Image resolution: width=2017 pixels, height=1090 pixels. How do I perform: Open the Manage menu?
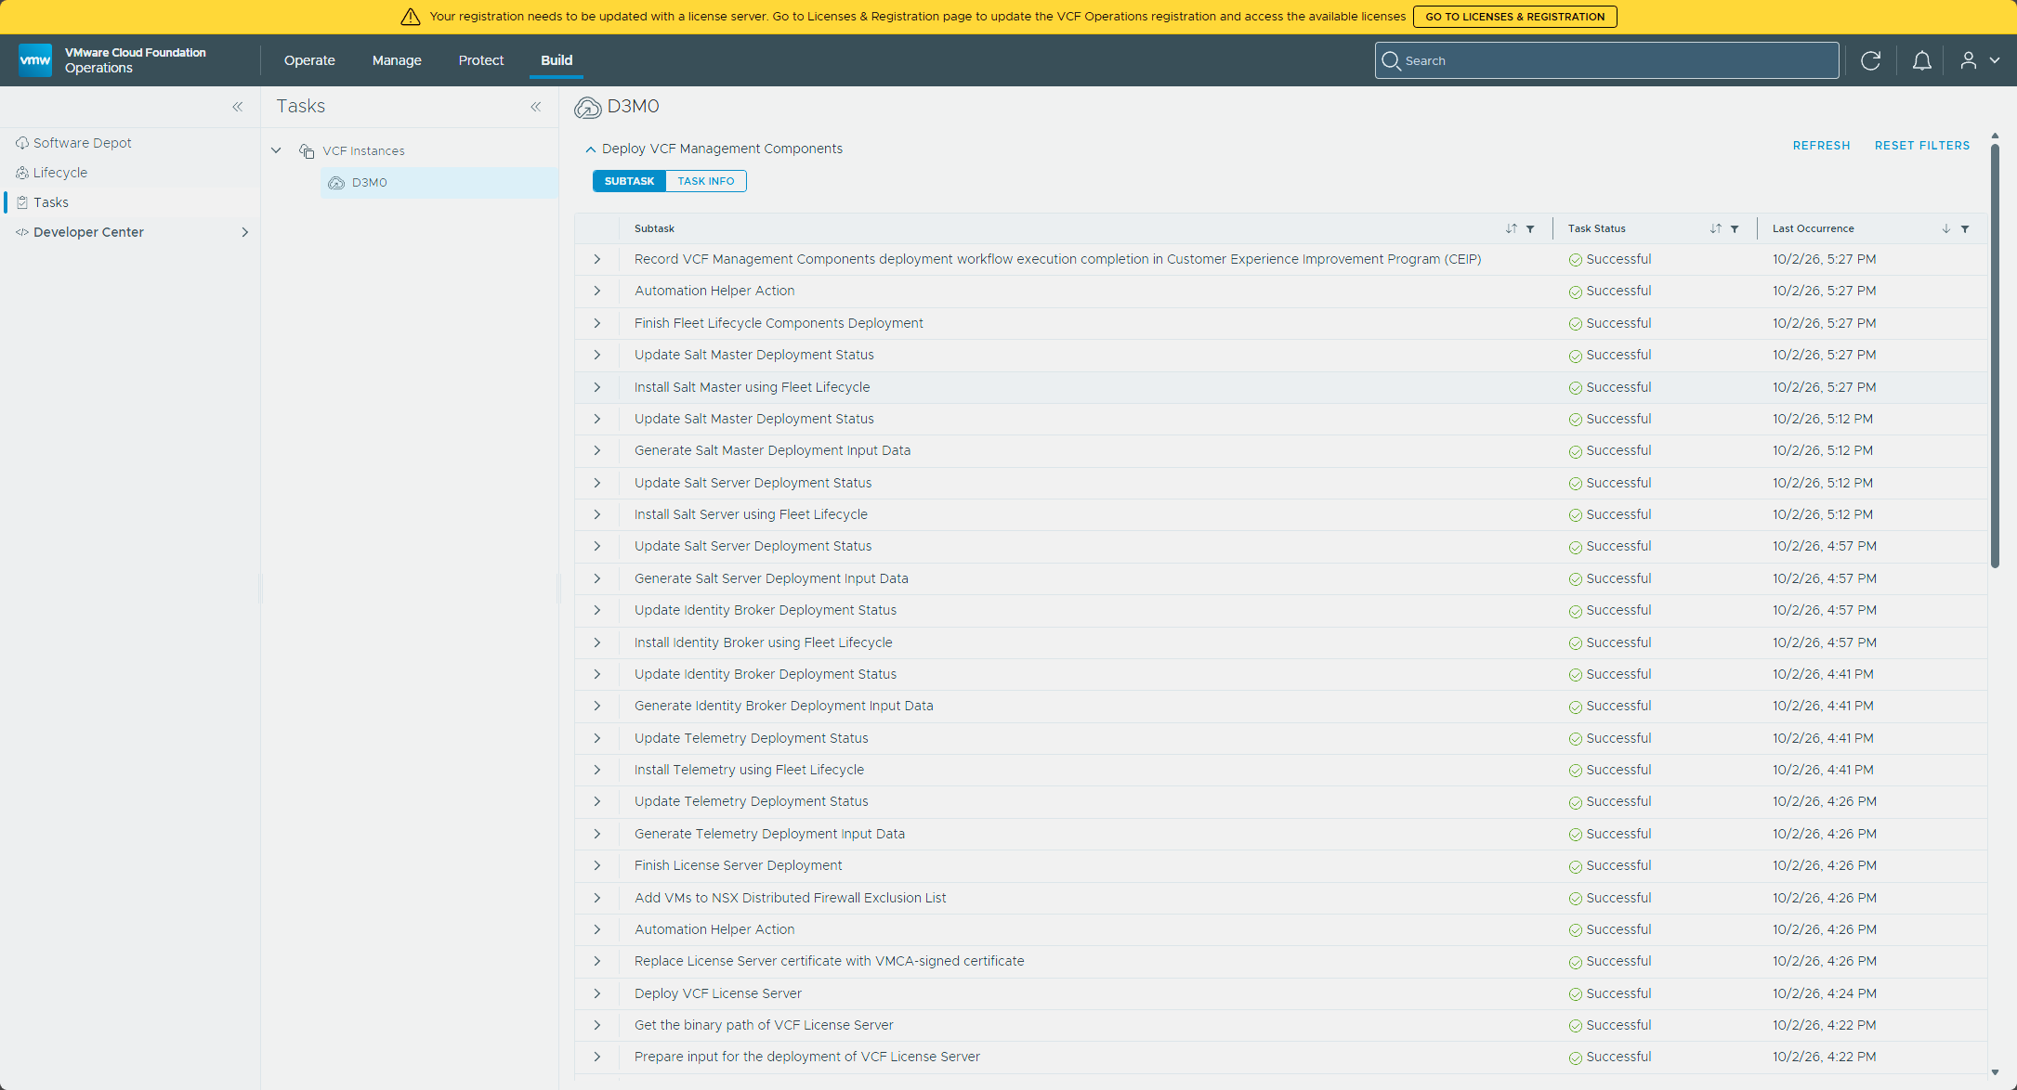(397, 60)
